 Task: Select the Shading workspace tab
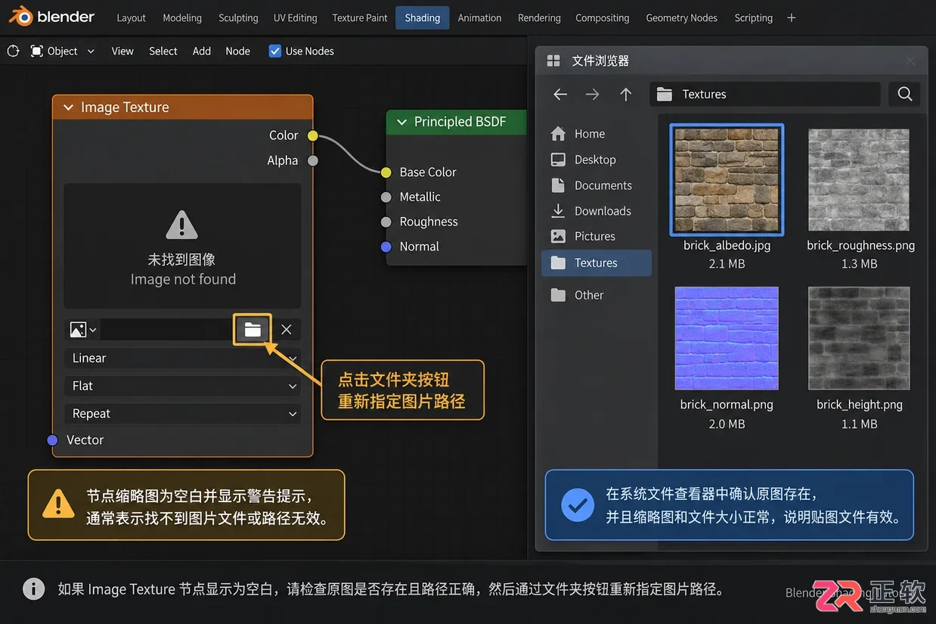click(423, 17)
